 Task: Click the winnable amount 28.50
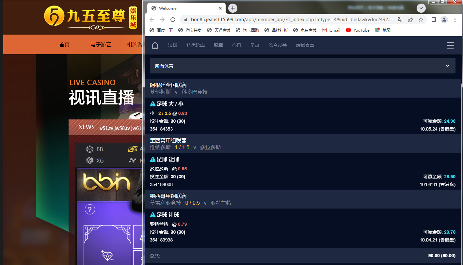point(450,177)
